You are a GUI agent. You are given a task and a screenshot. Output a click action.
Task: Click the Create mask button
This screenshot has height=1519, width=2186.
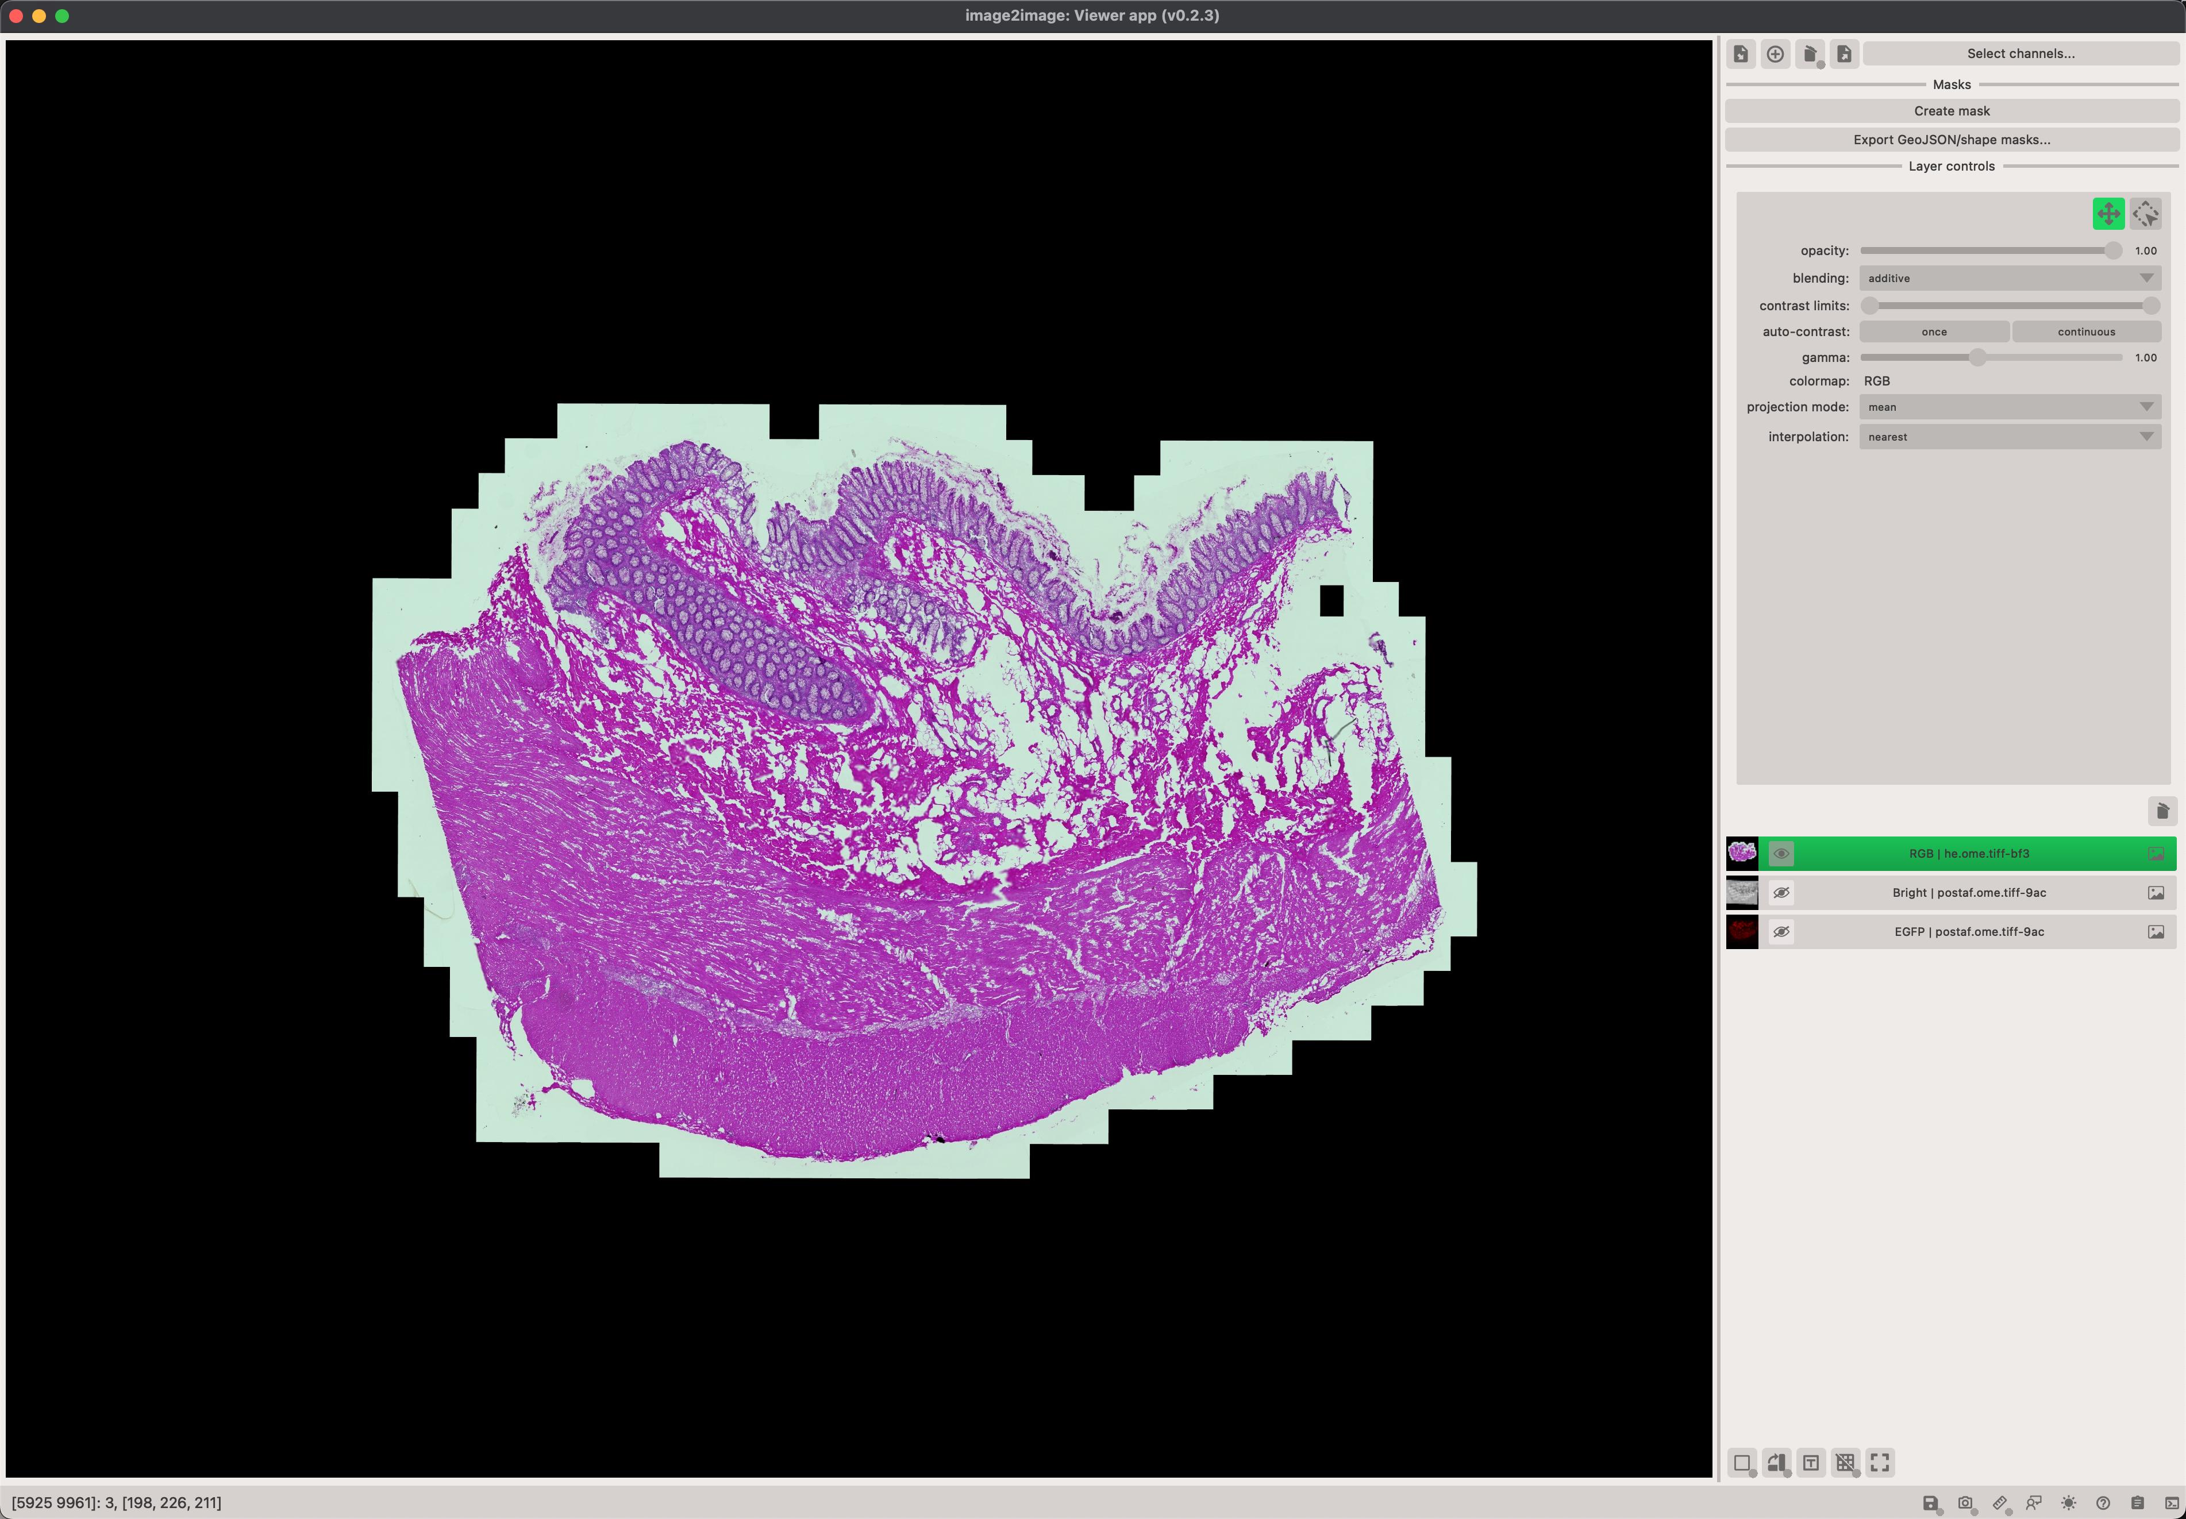coord(1951,111)
